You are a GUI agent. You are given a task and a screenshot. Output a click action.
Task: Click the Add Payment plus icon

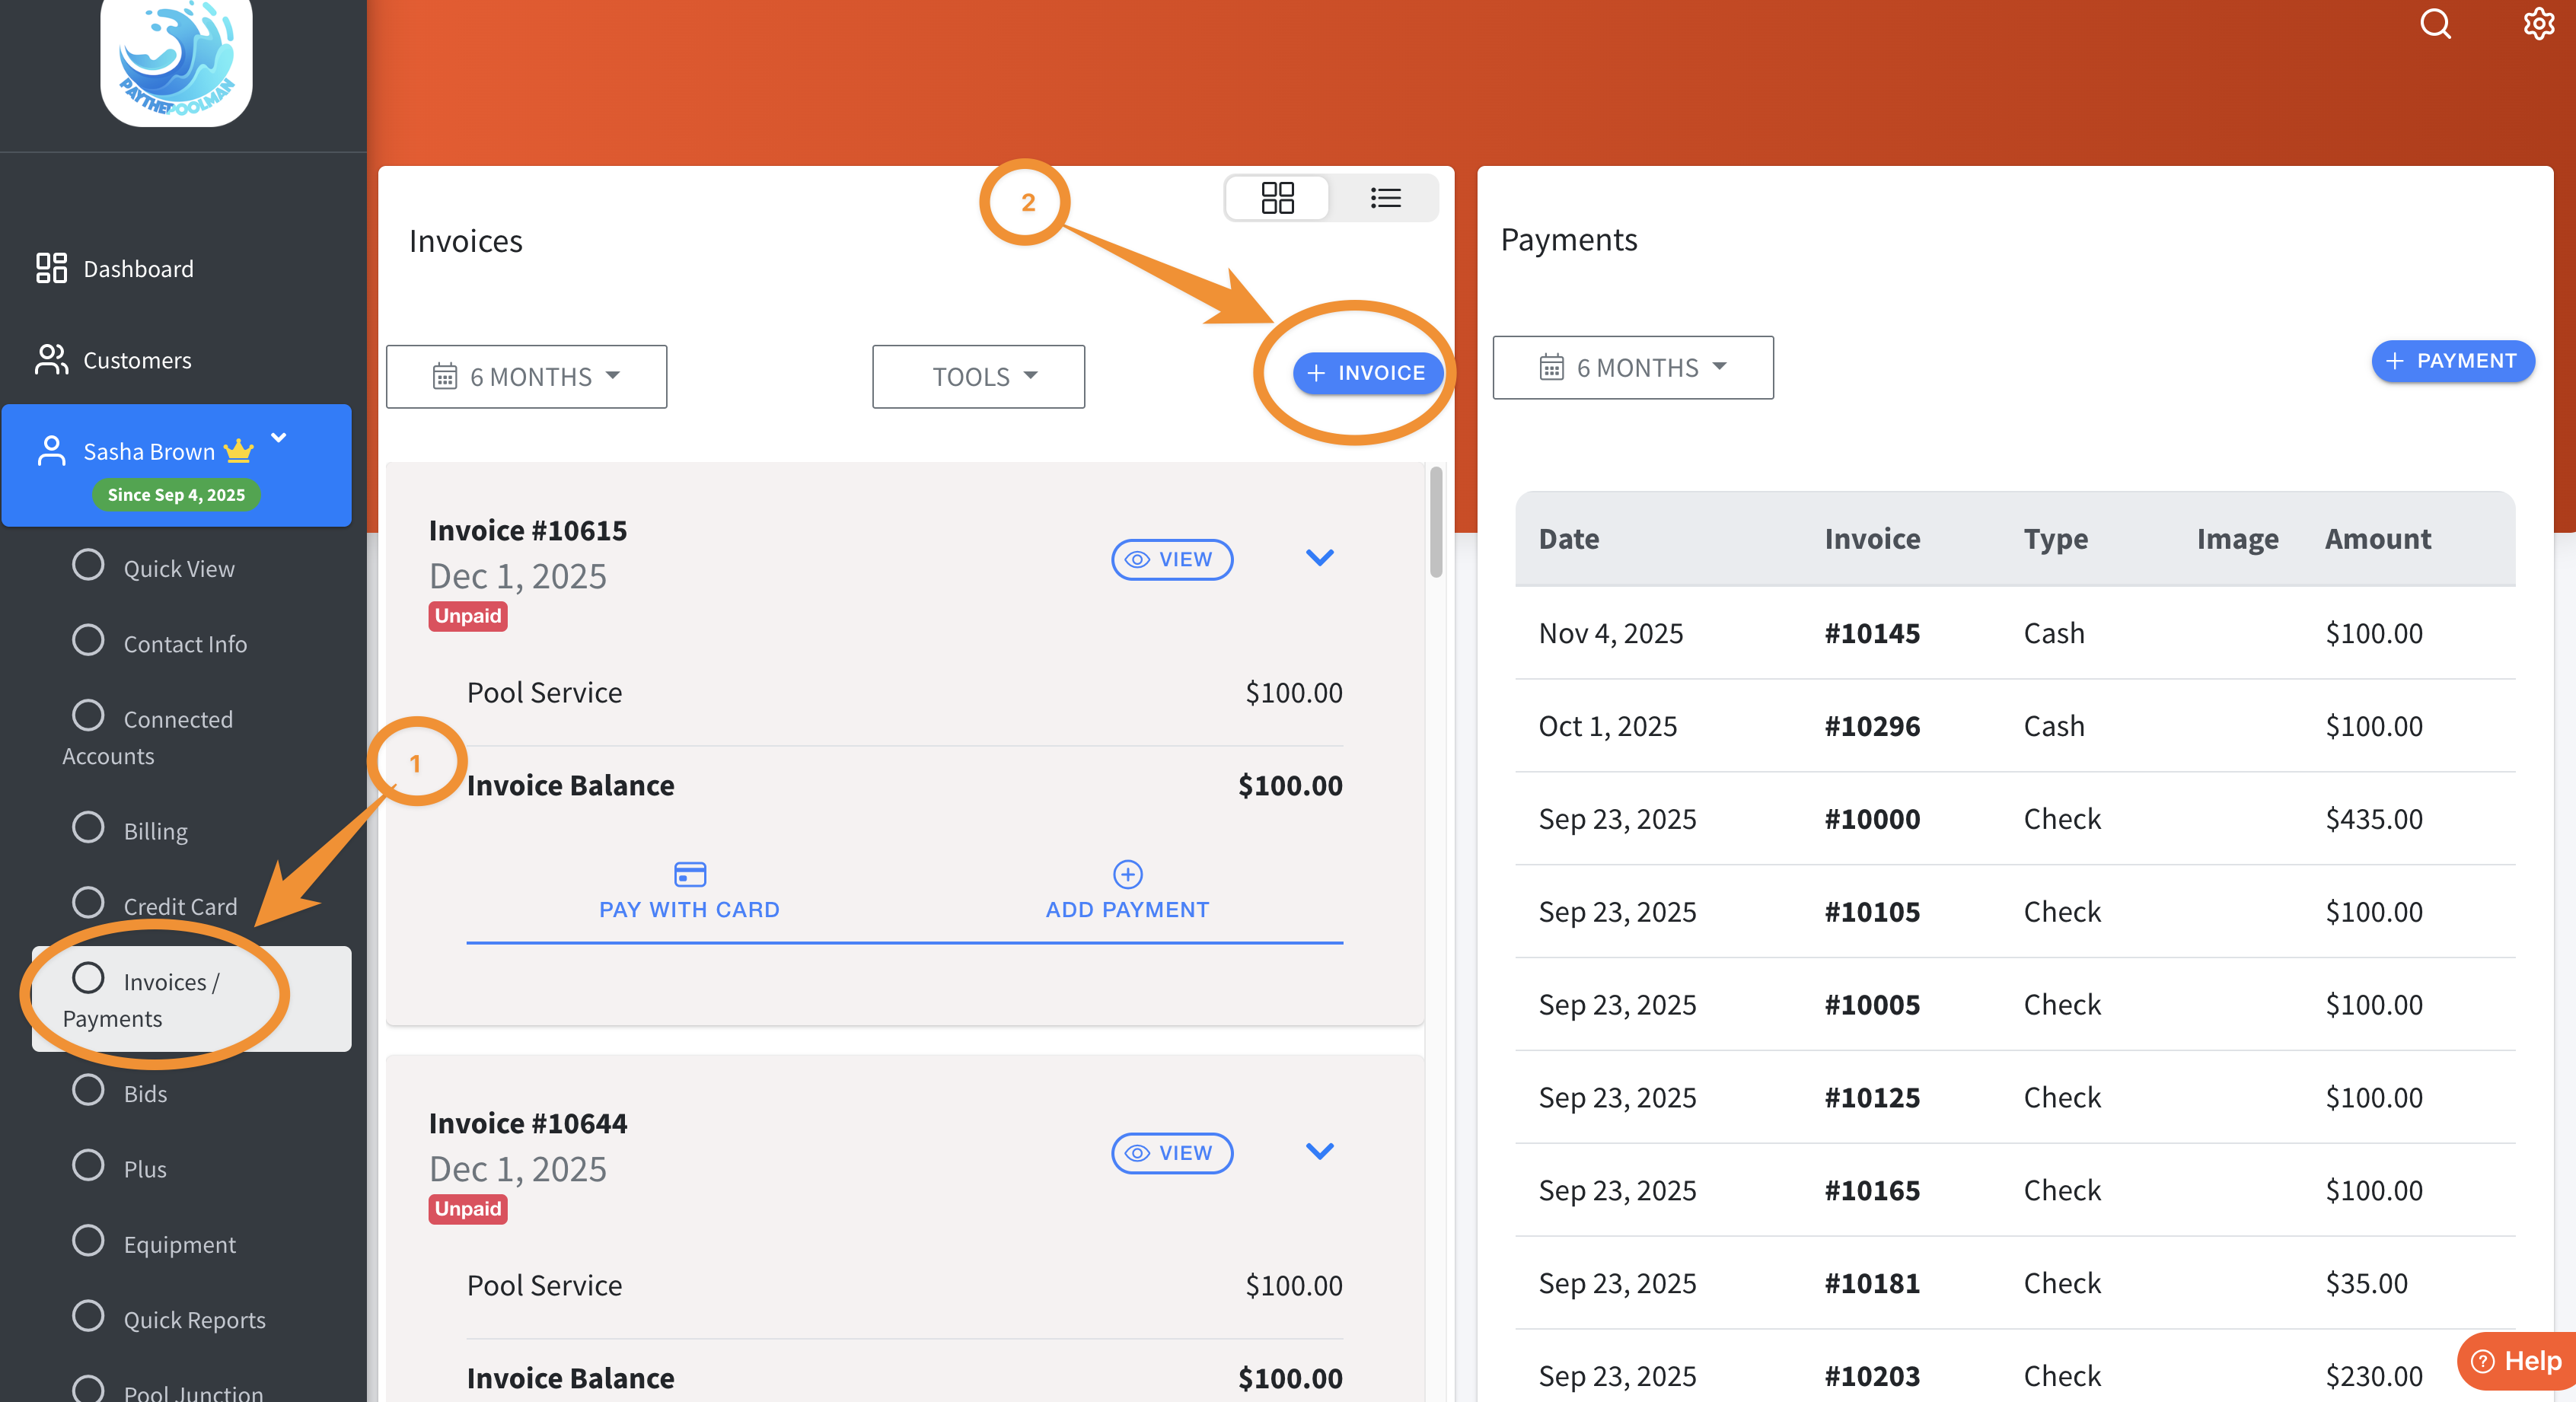1127,874
